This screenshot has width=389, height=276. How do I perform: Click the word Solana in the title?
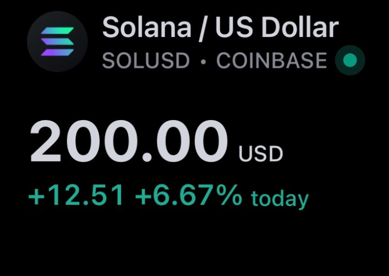(x=146, y=28)
